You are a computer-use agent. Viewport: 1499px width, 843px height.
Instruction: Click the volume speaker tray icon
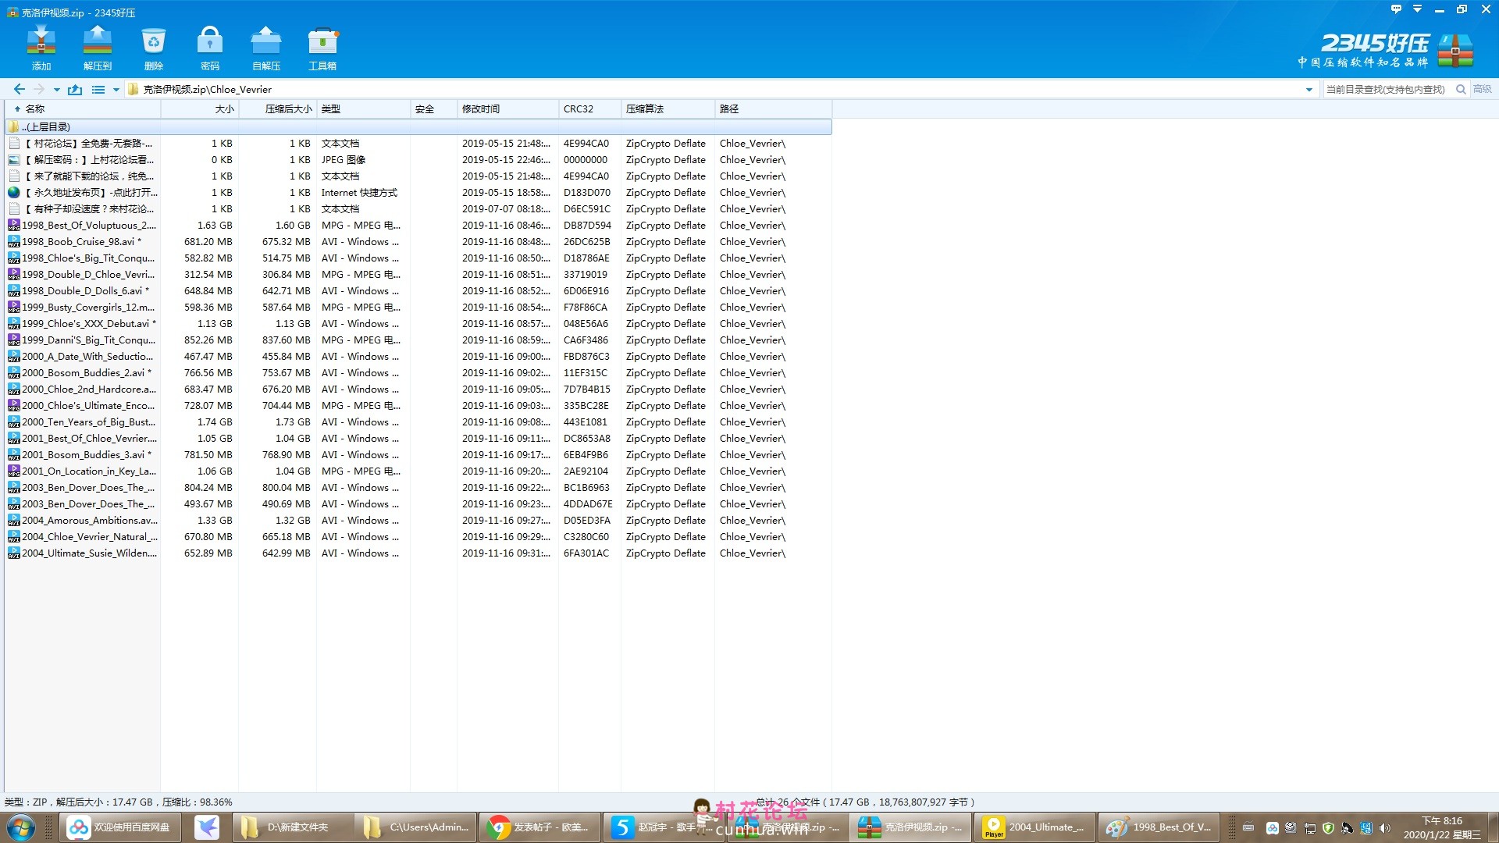[1385, 828]
